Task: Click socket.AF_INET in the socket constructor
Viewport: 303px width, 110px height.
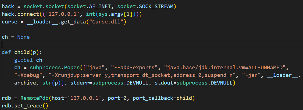Action: pos(89,6)
